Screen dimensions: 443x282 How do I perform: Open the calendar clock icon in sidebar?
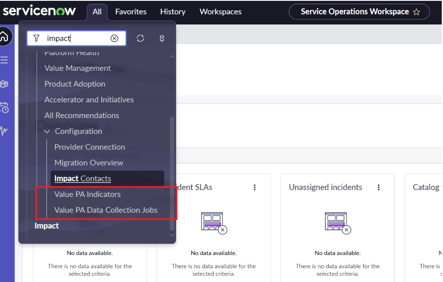tap(4, 107)
